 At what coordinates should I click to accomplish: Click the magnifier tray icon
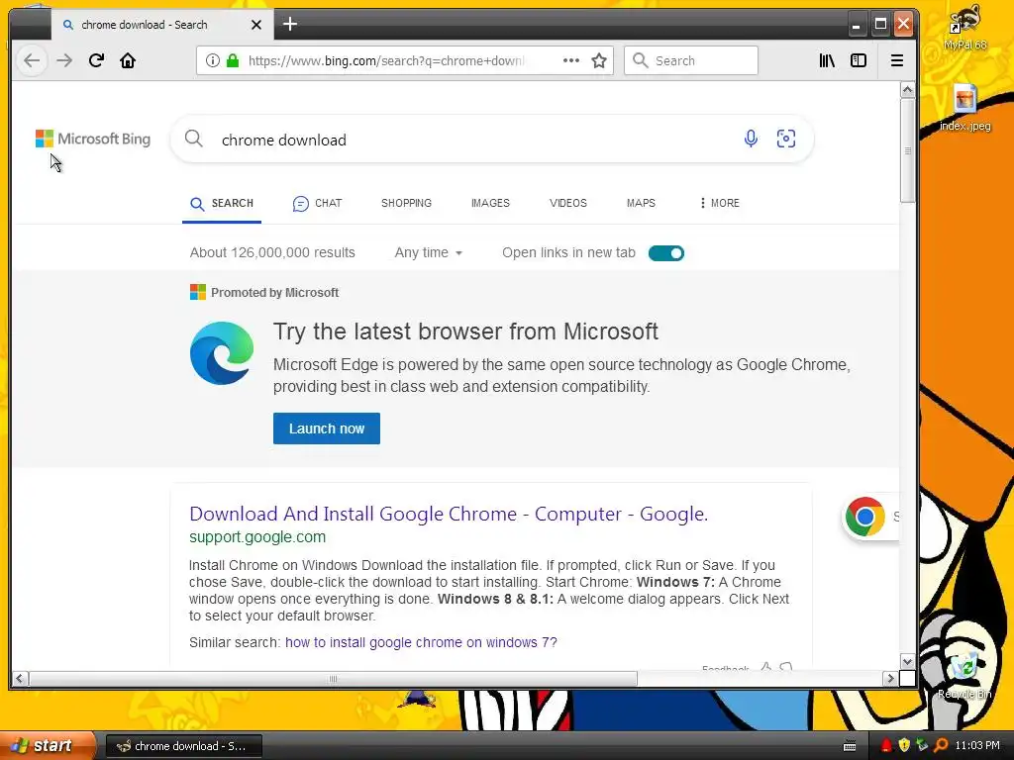(941, 746)
